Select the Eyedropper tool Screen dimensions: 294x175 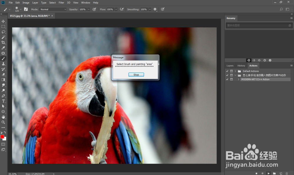point(3,48)
